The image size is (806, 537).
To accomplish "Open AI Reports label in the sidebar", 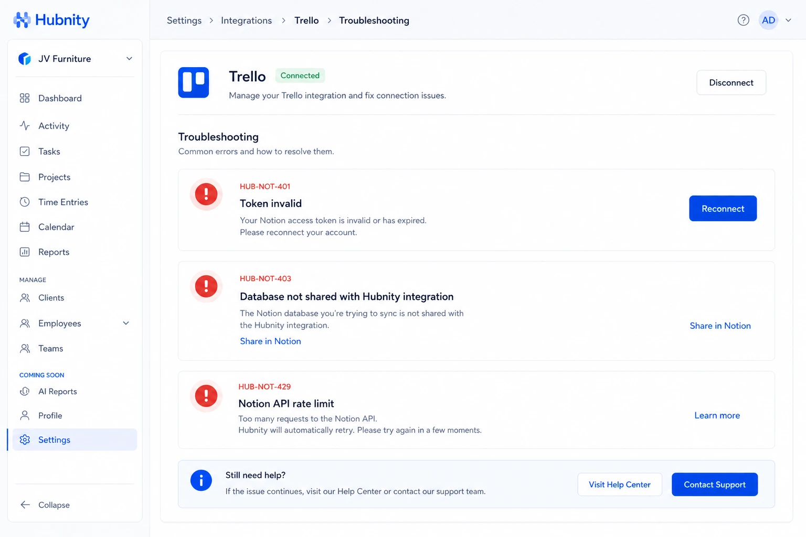I will pyautogui.click(x=58, y=391).
